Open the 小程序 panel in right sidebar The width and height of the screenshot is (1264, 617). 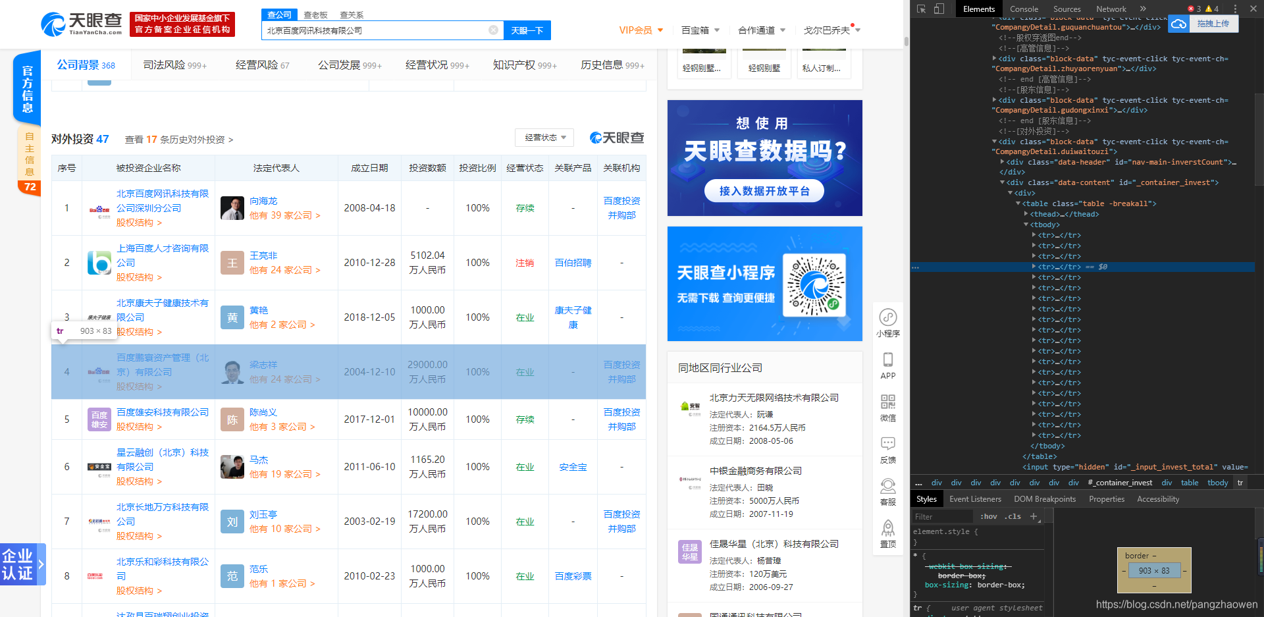888,321
